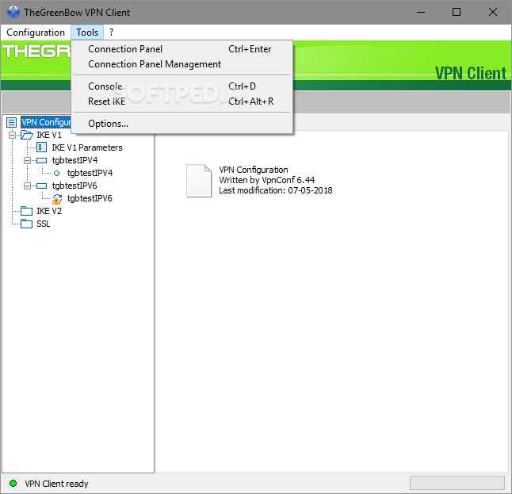
Task: Select Connection Panel Management menu entry
Action: pos(181,64)
